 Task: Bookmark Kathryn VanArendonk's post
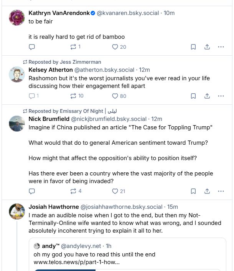tap(193, 47)
